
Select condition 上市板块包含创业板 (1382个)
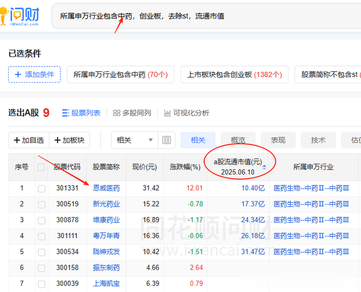(235, 74)
